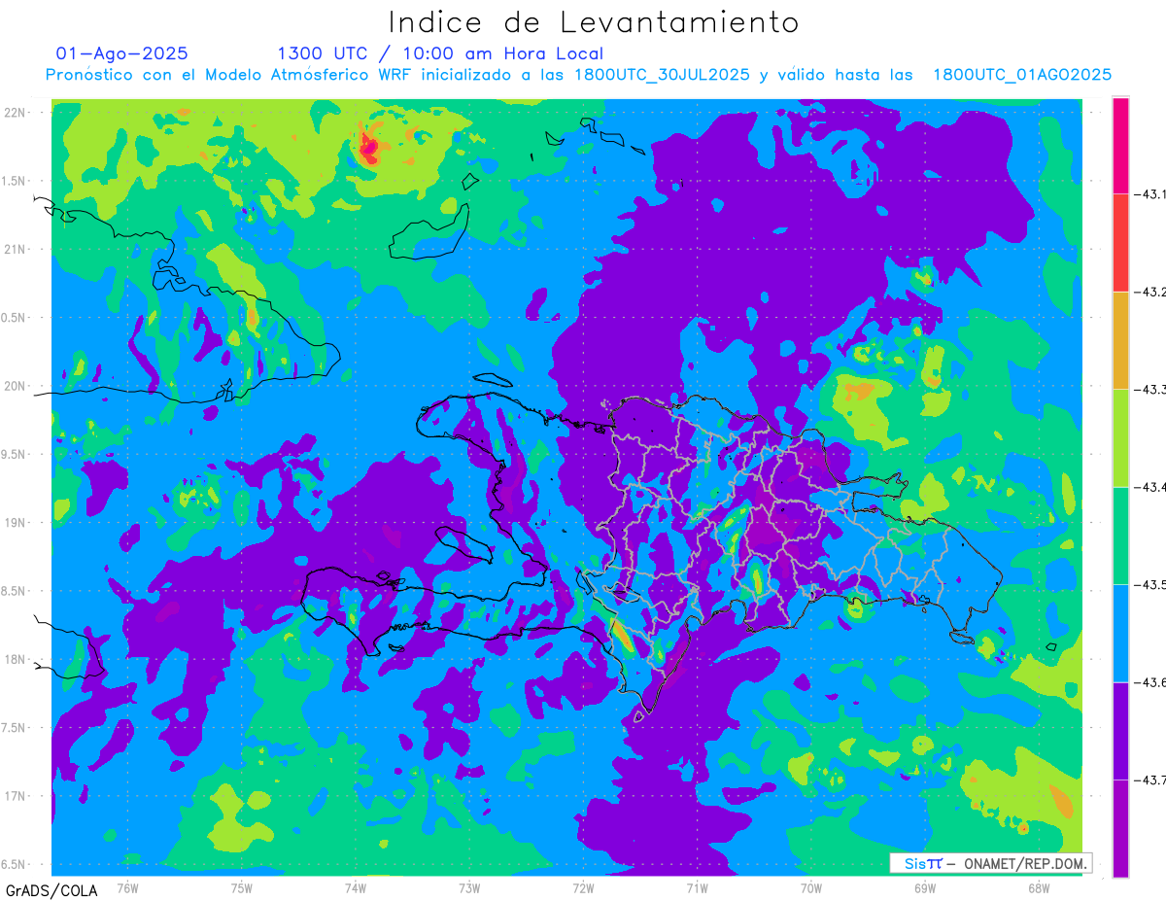The width and height of the screenshot is (1166, 901).
Task: Click the red color bar segment below -43.1
Action: pos(1120,242)
